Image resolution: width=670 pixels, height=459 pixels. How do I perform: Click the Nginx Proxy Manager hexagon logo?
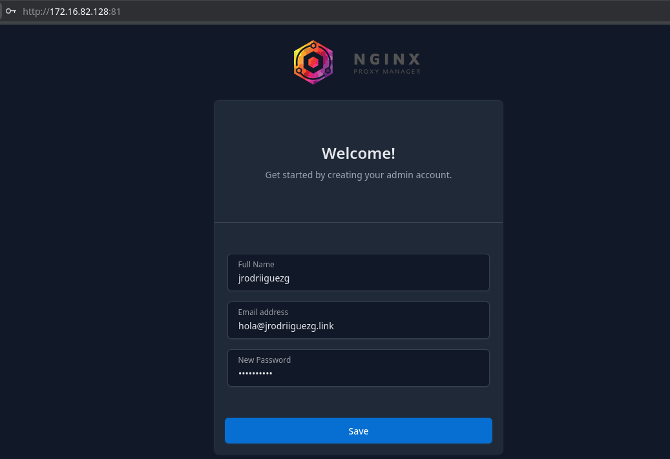(313, 63)
